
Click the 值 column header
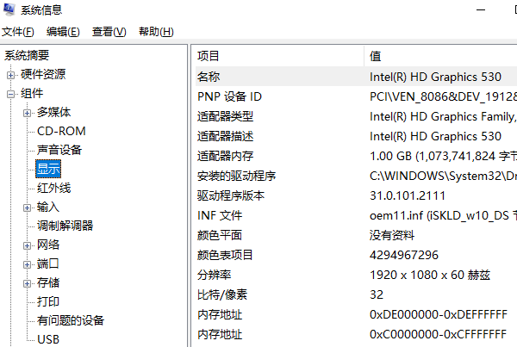coord(441,56)
